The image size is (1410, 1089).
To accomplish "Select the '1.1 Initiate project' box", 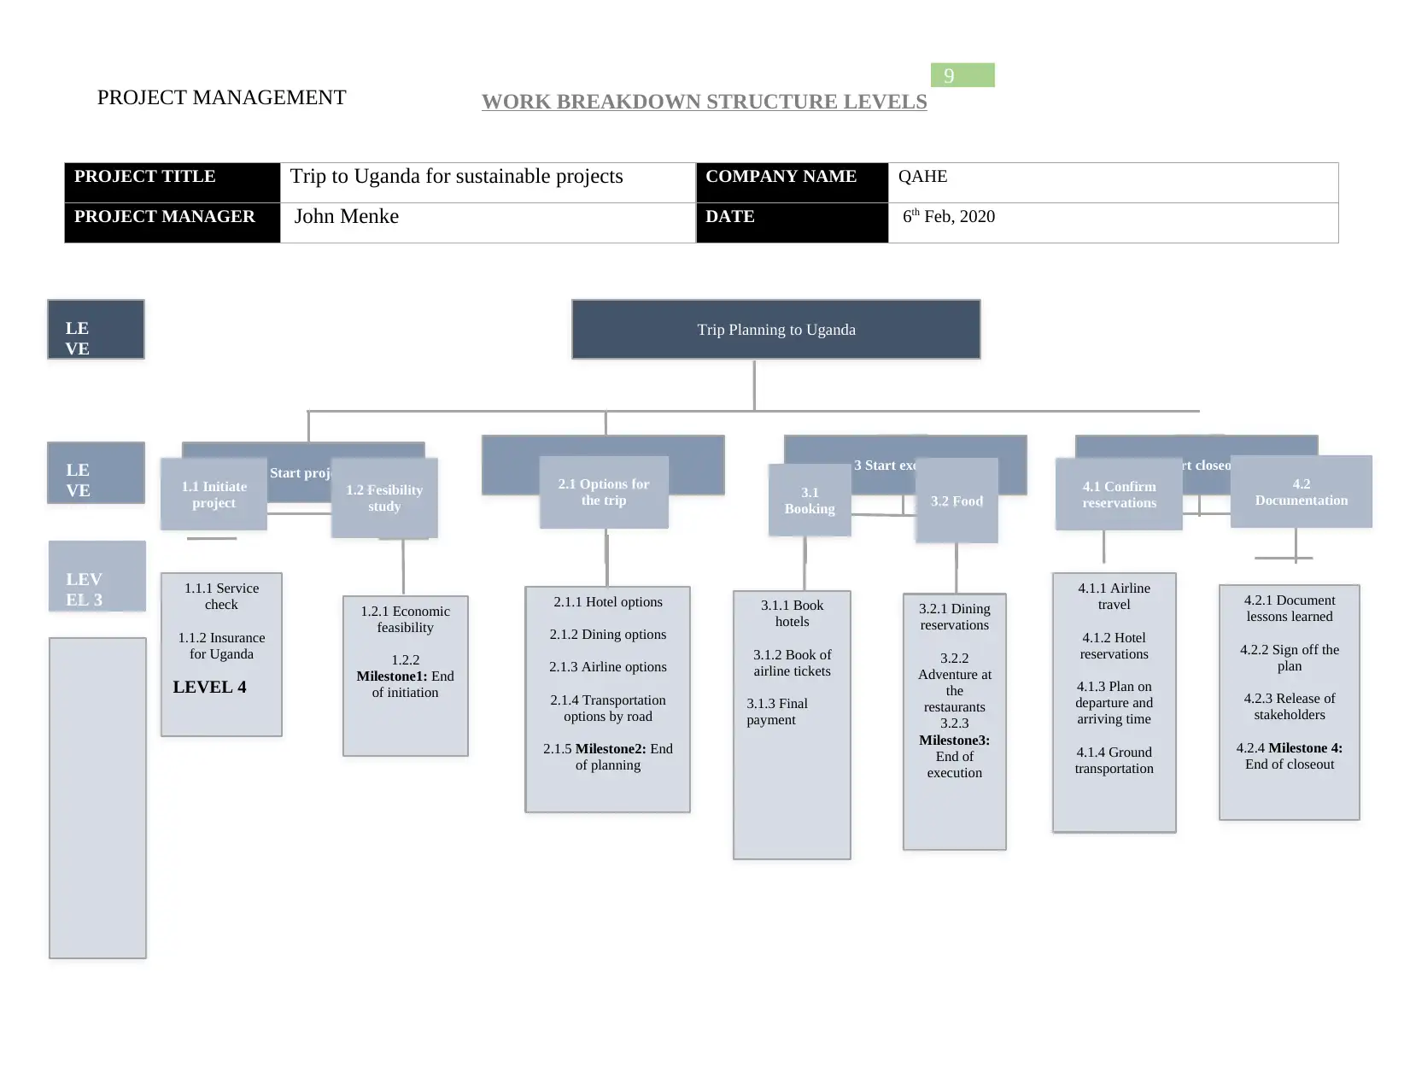I will 214,495.
